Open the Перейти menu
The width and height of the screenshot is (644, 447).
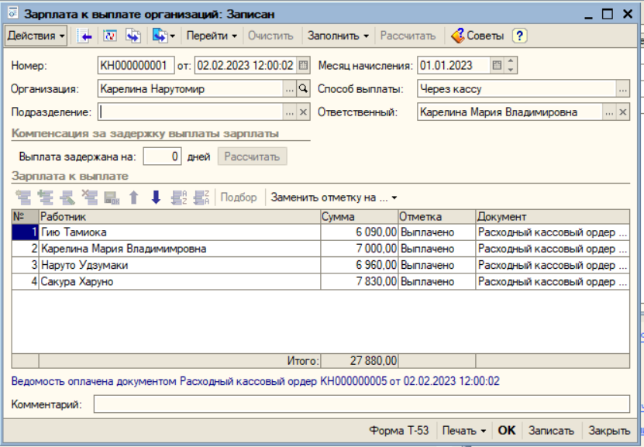tap(212, 36)
